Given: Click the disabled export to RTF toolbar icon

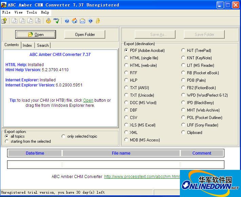Looking at the screenshot, I should 30,21.
